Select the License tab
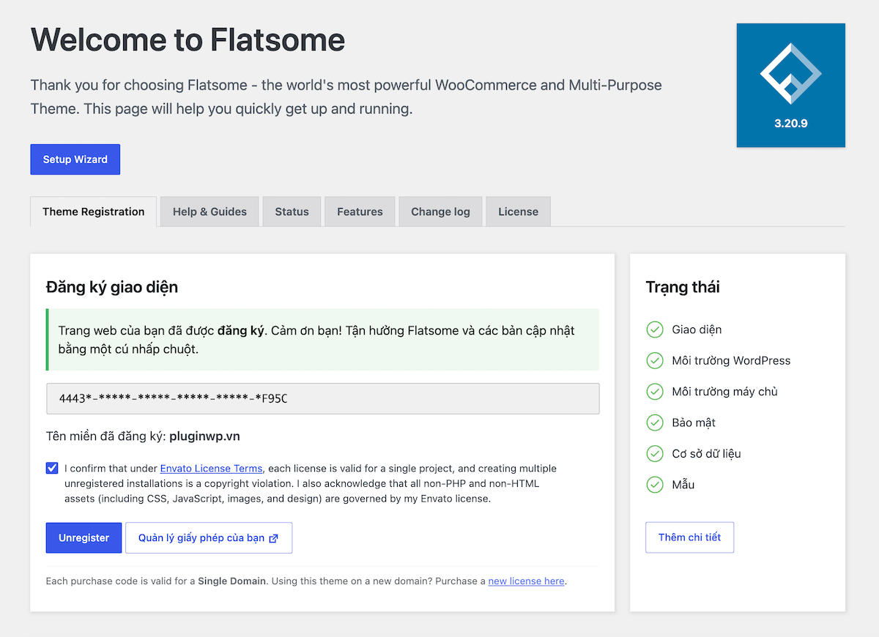This screenshot has height=637, width=879. (x=518, y=212)
